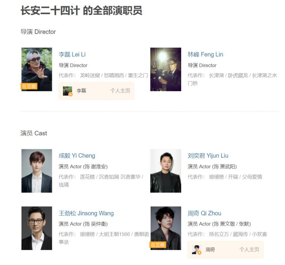Open 周奇 Qi Zhou actor profile link
285x265 pixels.
(204, 213)
